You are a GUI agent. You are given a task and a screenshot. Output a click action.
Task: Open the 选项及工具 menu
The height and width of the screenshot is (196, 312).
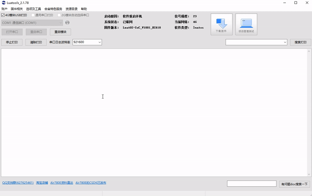click(34, 9)
